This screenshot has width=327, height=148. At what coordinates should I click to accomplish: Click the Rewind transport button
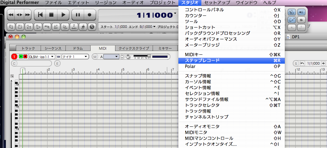coord(11,15)
